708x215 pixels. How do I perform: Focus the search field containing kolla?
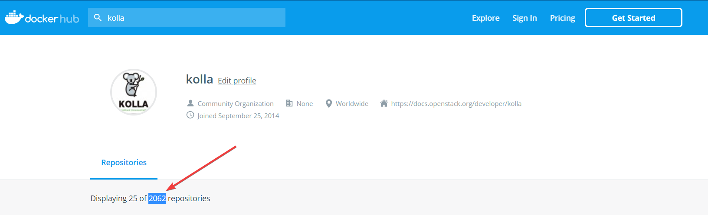[187, 18]
